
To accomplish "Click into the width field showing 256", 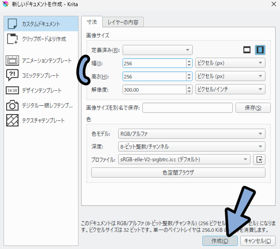I will click(x=154, y=63).
